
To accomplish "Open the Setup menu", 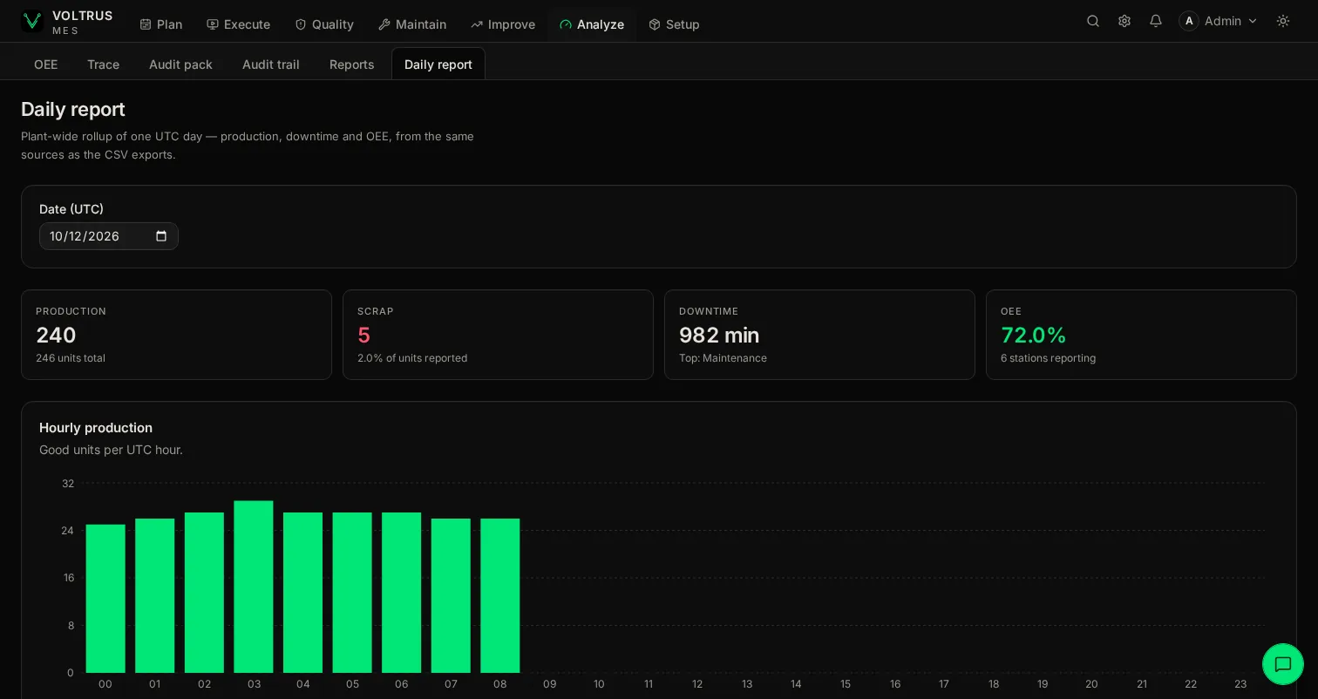I will [675, 24].
